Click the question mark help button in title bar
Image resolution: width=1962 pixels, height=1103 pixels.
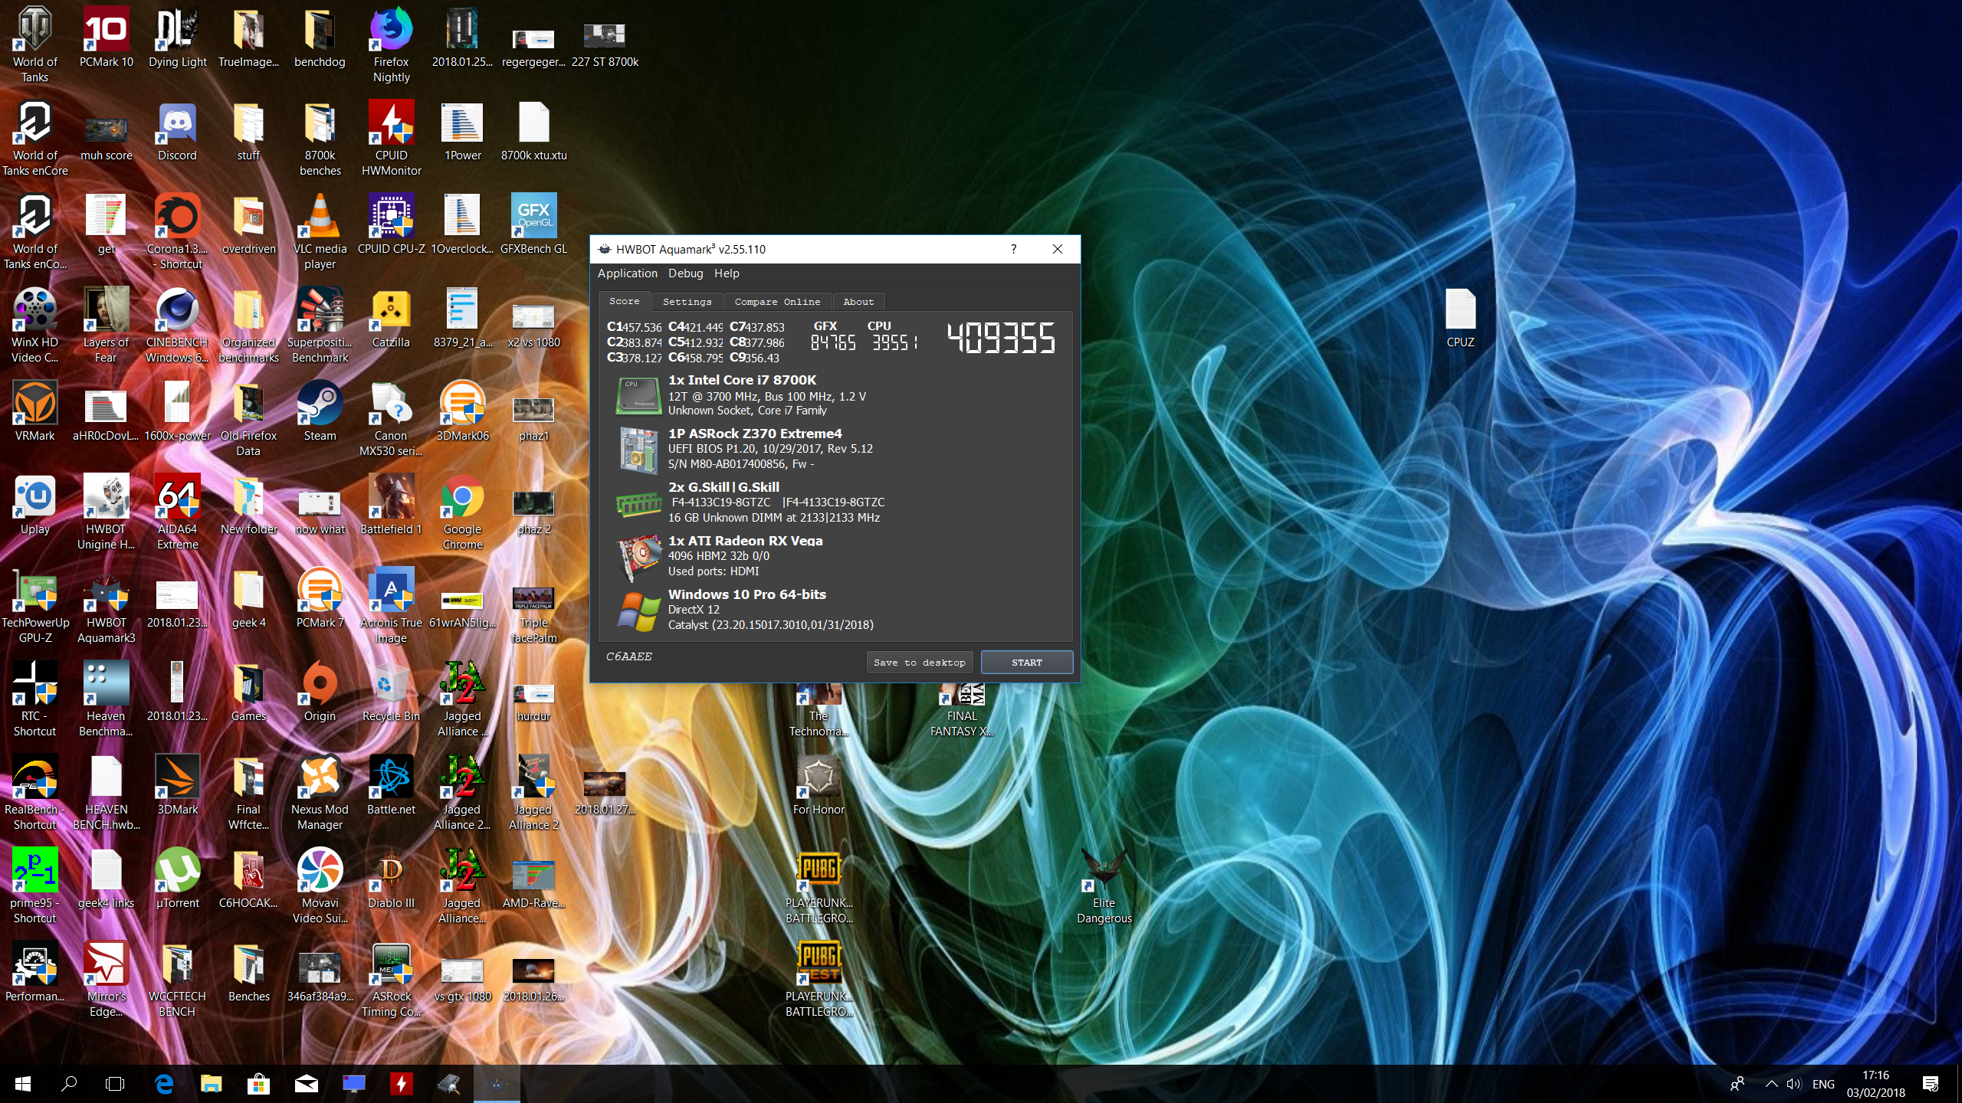click(1013, 249)
